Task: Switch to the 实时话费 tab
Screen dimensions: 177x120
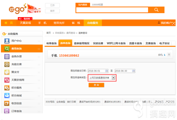Action: [x=98, y=43]
